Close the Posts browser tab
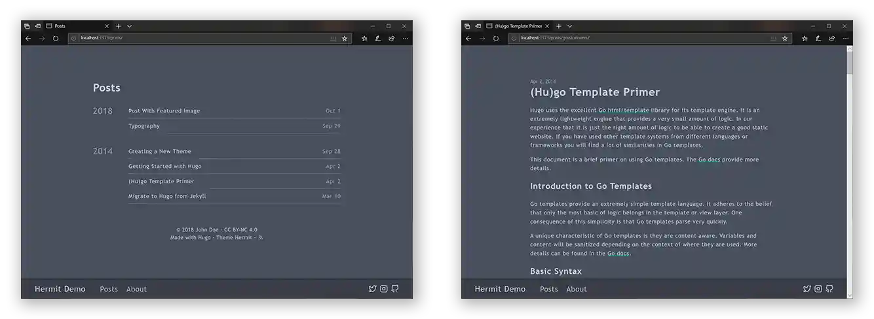The image size is (874, 319). click(107, 26)
